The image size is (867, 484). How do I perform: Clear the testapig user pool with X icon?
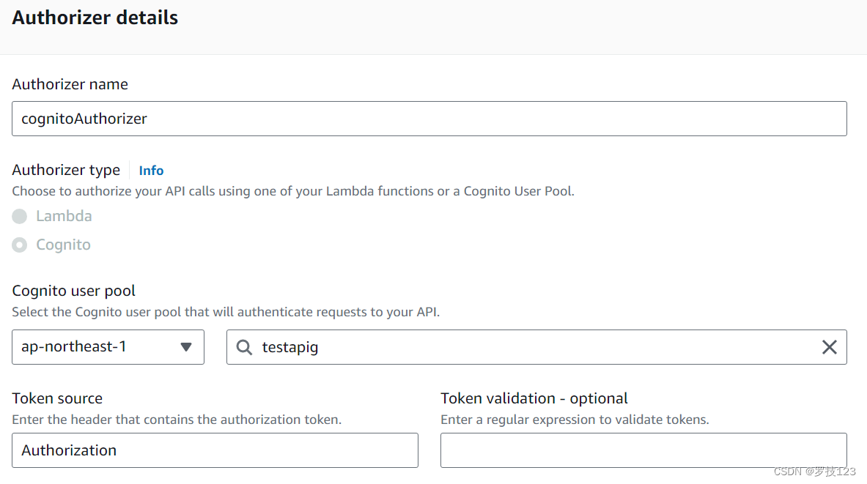coord(829,347)
